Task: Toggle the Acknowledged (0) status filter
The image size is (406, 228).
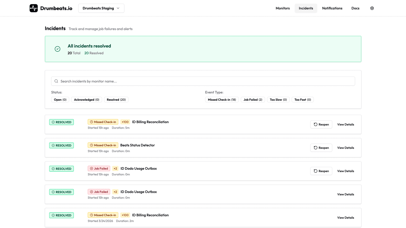Action: pos(87,100)
